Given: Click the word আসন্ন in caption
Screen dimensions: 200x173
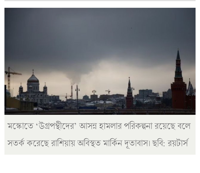Looking at the screenshot, I should [x=87, y=126].
